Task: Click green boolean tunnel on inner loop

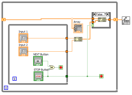Action: (x=67, y=76)
